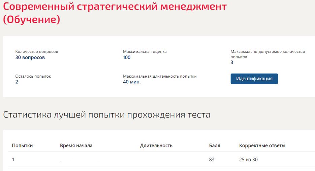Select the Осталось попыток label
This screenshot has height=171, width=315.
coord(33,76)
